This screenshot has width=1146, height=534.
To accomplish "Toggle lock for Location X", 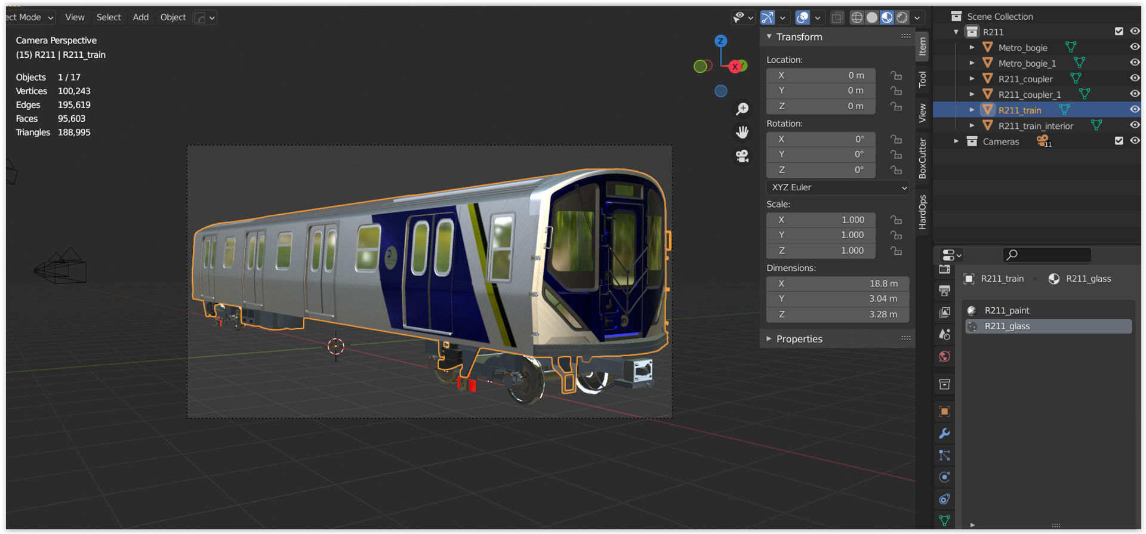I will (896, 76).
